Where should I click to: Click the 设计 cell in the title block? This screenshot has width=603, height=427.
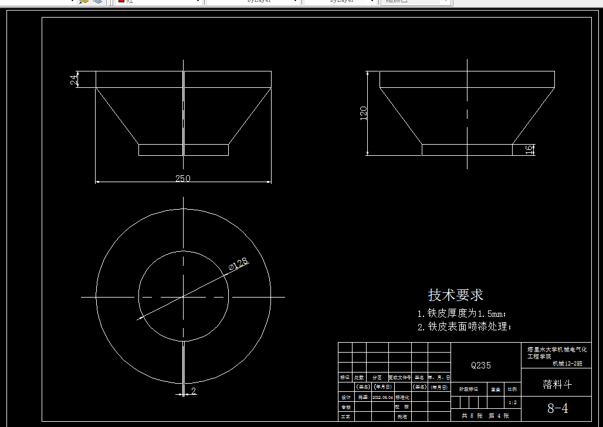(346, 397)
